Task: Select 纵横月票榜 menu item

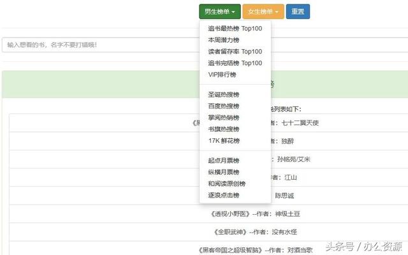Action: pyautogui.click(x=224, y=172)
